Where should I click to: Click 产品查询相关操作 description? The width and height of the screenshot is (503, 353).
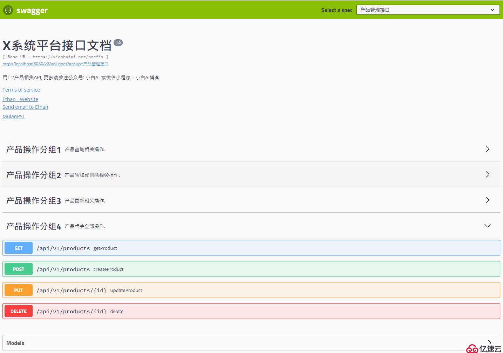[x=85, y=149]
